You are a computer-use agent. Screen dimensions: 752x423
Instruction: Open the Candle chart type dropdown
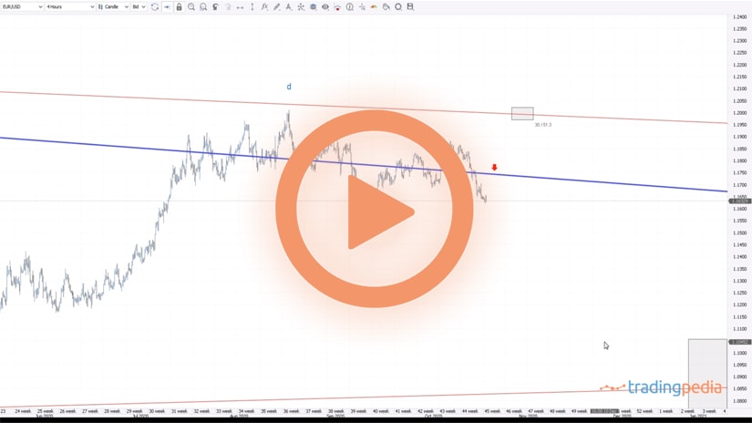(113, 6)
